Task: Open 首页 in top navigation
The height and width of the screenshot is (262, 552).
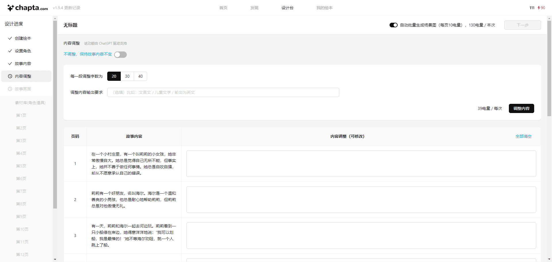Action: (x=223, y=8)
